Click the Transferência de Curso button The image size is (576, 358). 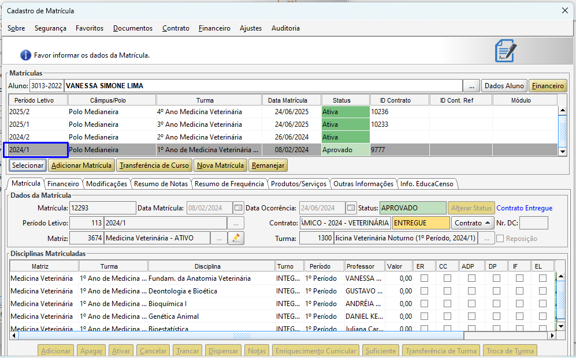154,165
